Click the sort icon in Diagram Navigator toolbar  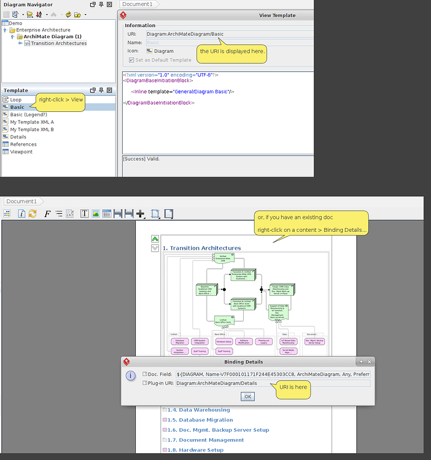pyautogui.click(x=39, y=14)
